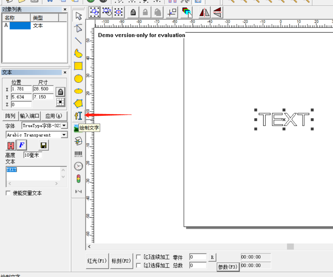Click the R reset button
Screen dimensions: 333x277
212,257
